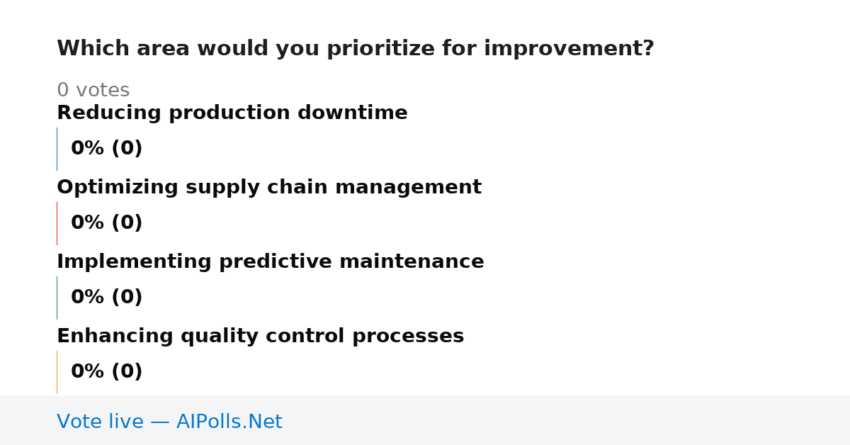Click the orange result bar for quality control

point(57,372)
